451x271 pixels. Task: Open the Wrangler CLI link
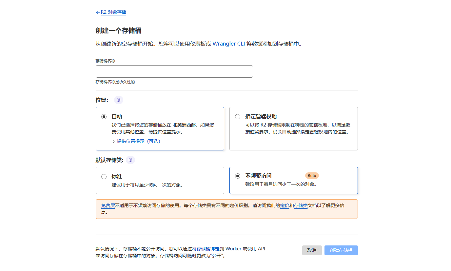click(228, 44)
